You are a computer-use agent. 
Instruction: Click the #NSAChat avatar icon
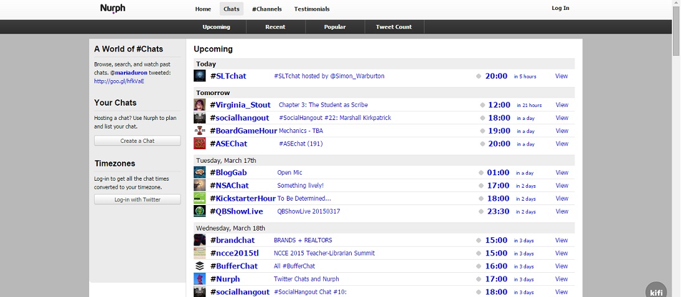point(199,185)
